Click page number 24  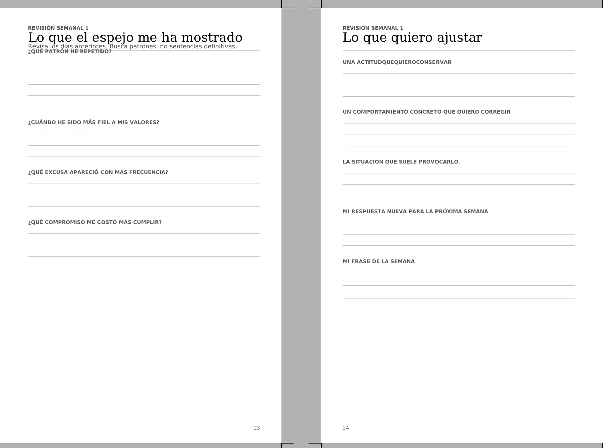(x=346, y=428)
